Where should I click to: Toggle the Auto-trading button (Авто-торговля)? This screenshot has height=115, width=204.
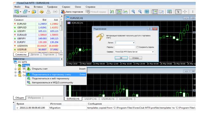pos(72,12)
